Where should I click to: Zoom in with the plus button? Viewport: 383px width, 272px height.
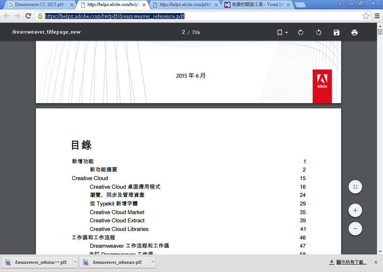point(355,210)
